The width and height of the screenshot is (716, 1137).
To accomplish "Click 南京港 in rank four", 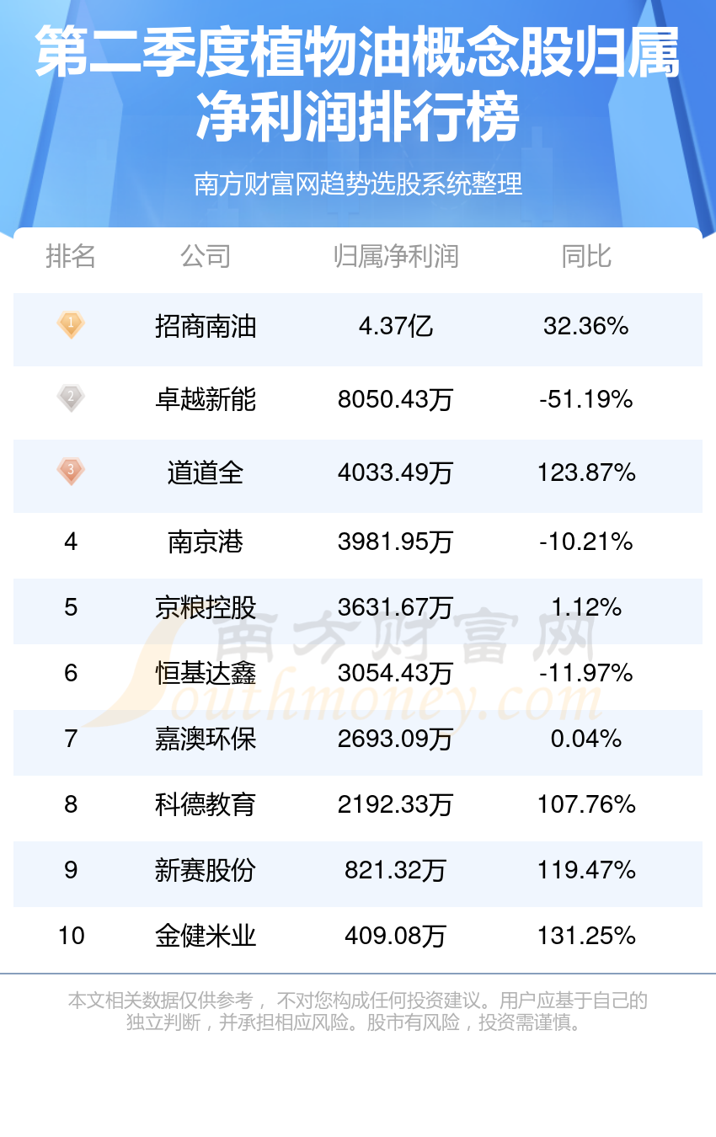I will tap(206, 542).
